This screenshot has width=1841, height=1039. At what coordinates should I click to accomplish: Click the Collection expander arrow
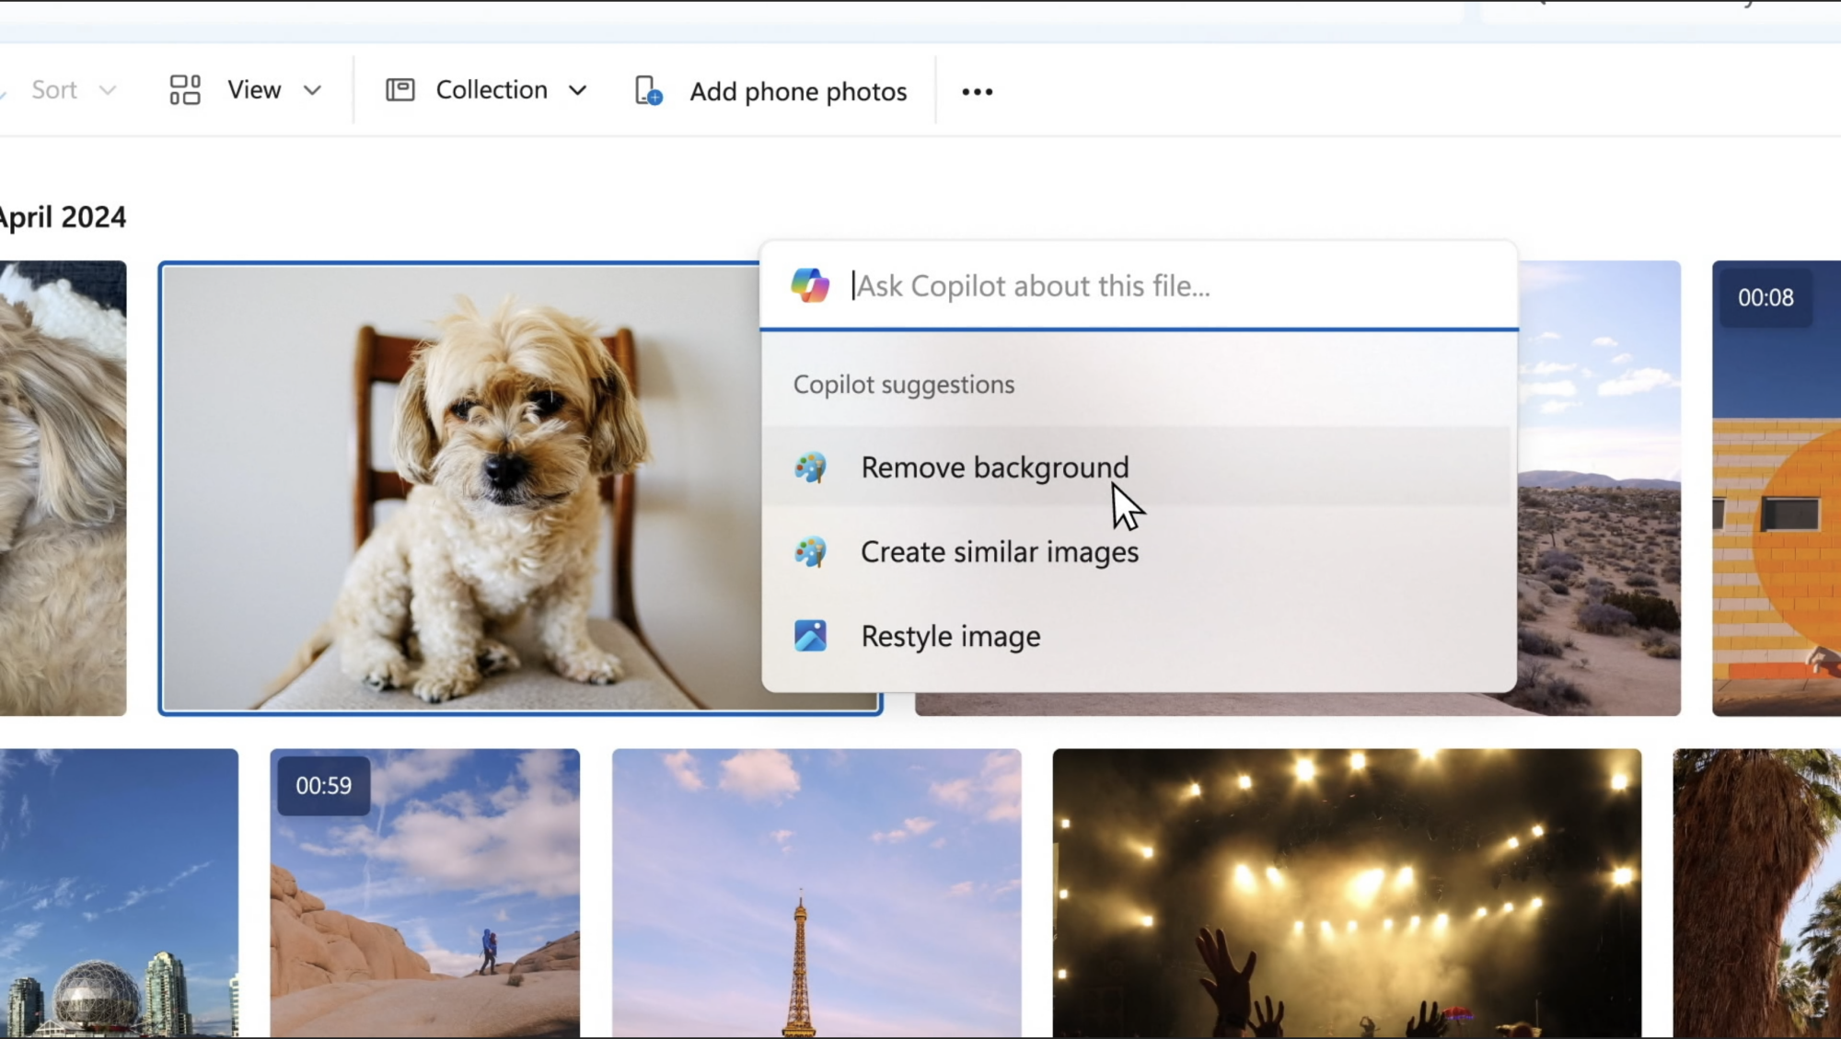pos(574,90)
